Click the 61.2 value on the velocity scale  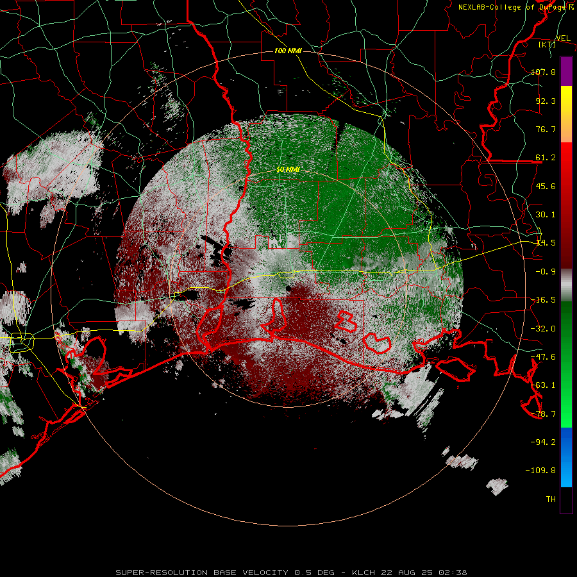point(546,158)
